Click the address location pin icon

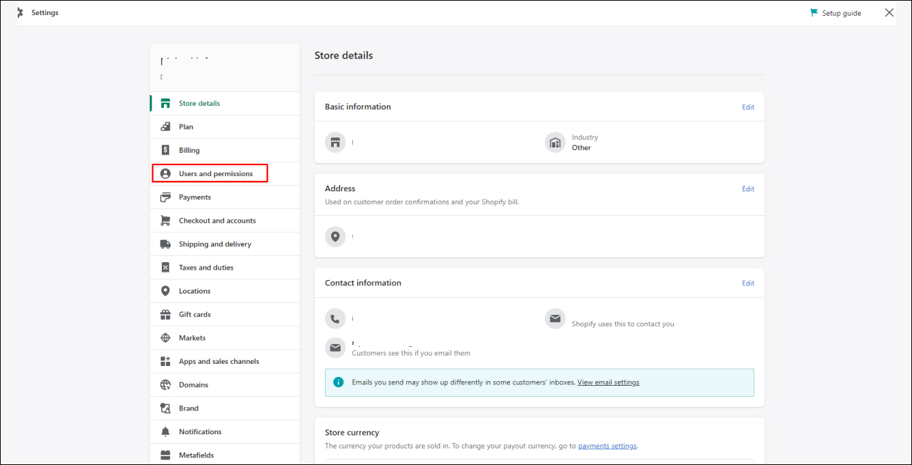[x=335, y=237]
